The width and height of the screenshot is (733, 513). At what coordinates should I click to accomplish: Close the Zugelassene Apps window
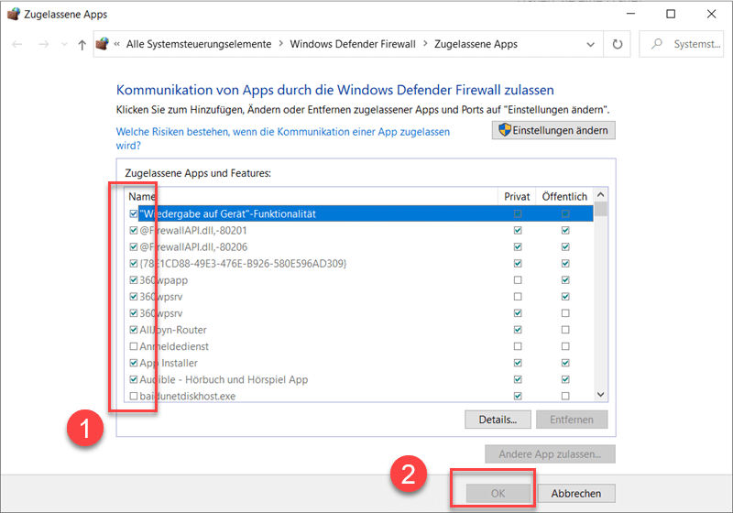pos(711,14)
